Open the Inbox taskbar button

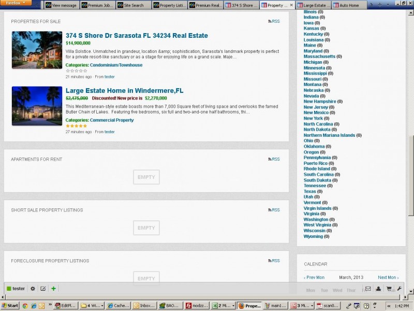[x=144, y=306]
